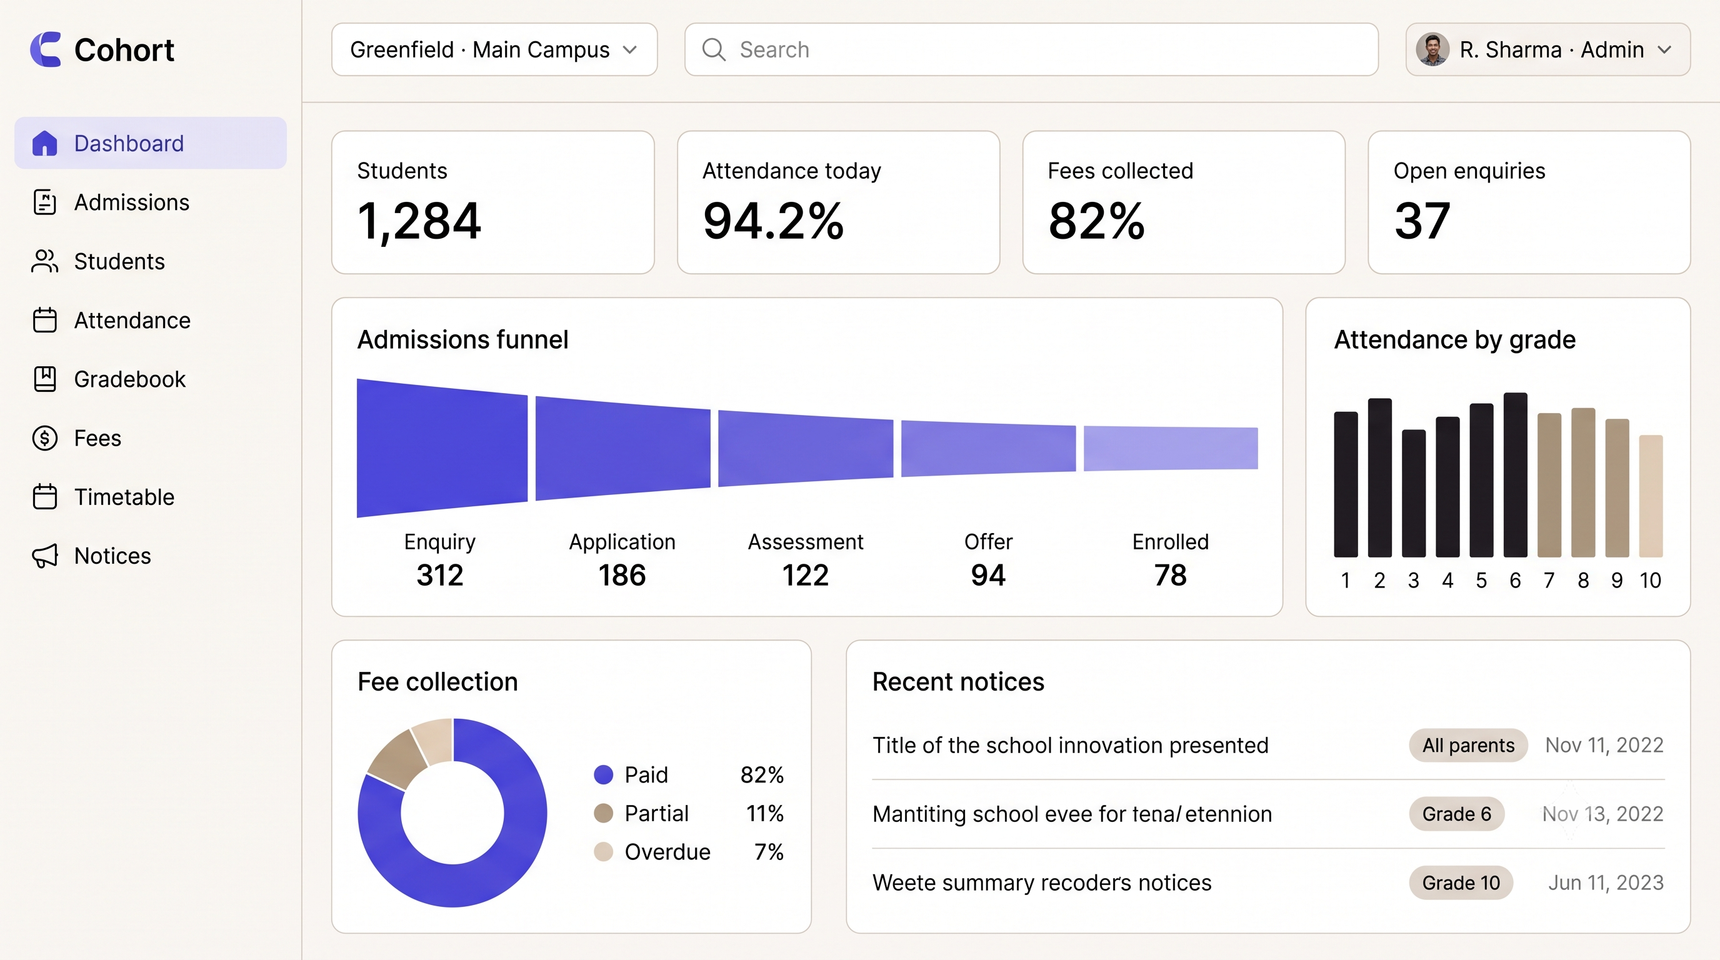Click the Timetable calendar icon
The image size is (1720, 960).
(45, 497)
